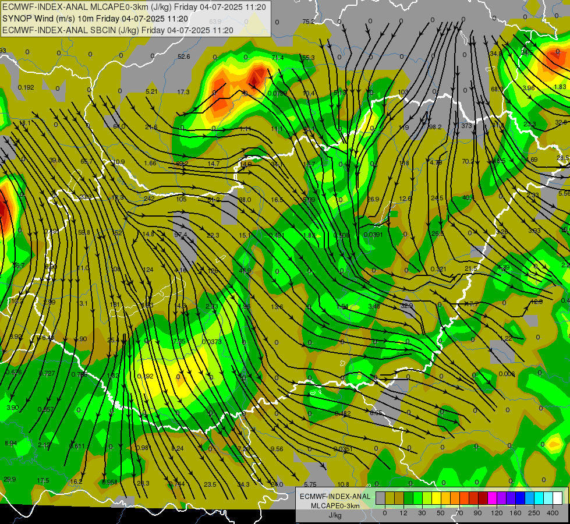Pick the magenta legend swatch
The height and width of the screenshot is (524, 570).
click(493, 498)
